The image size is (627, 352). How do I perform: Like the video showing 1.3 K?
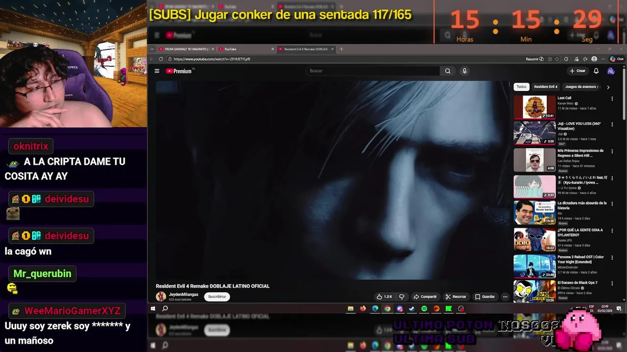point(384,297)
